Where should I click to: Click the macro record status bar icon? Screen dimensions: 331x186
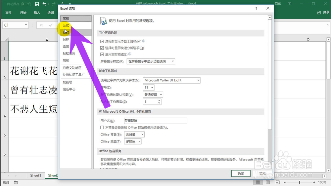pyautogui.click(x=16, y=182)
